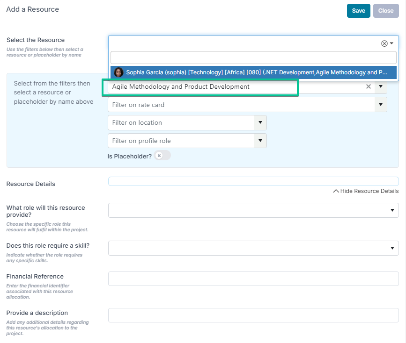Choose the Sophia Garcia resource entry
406x343 pixels.
[x=253, y=72]
